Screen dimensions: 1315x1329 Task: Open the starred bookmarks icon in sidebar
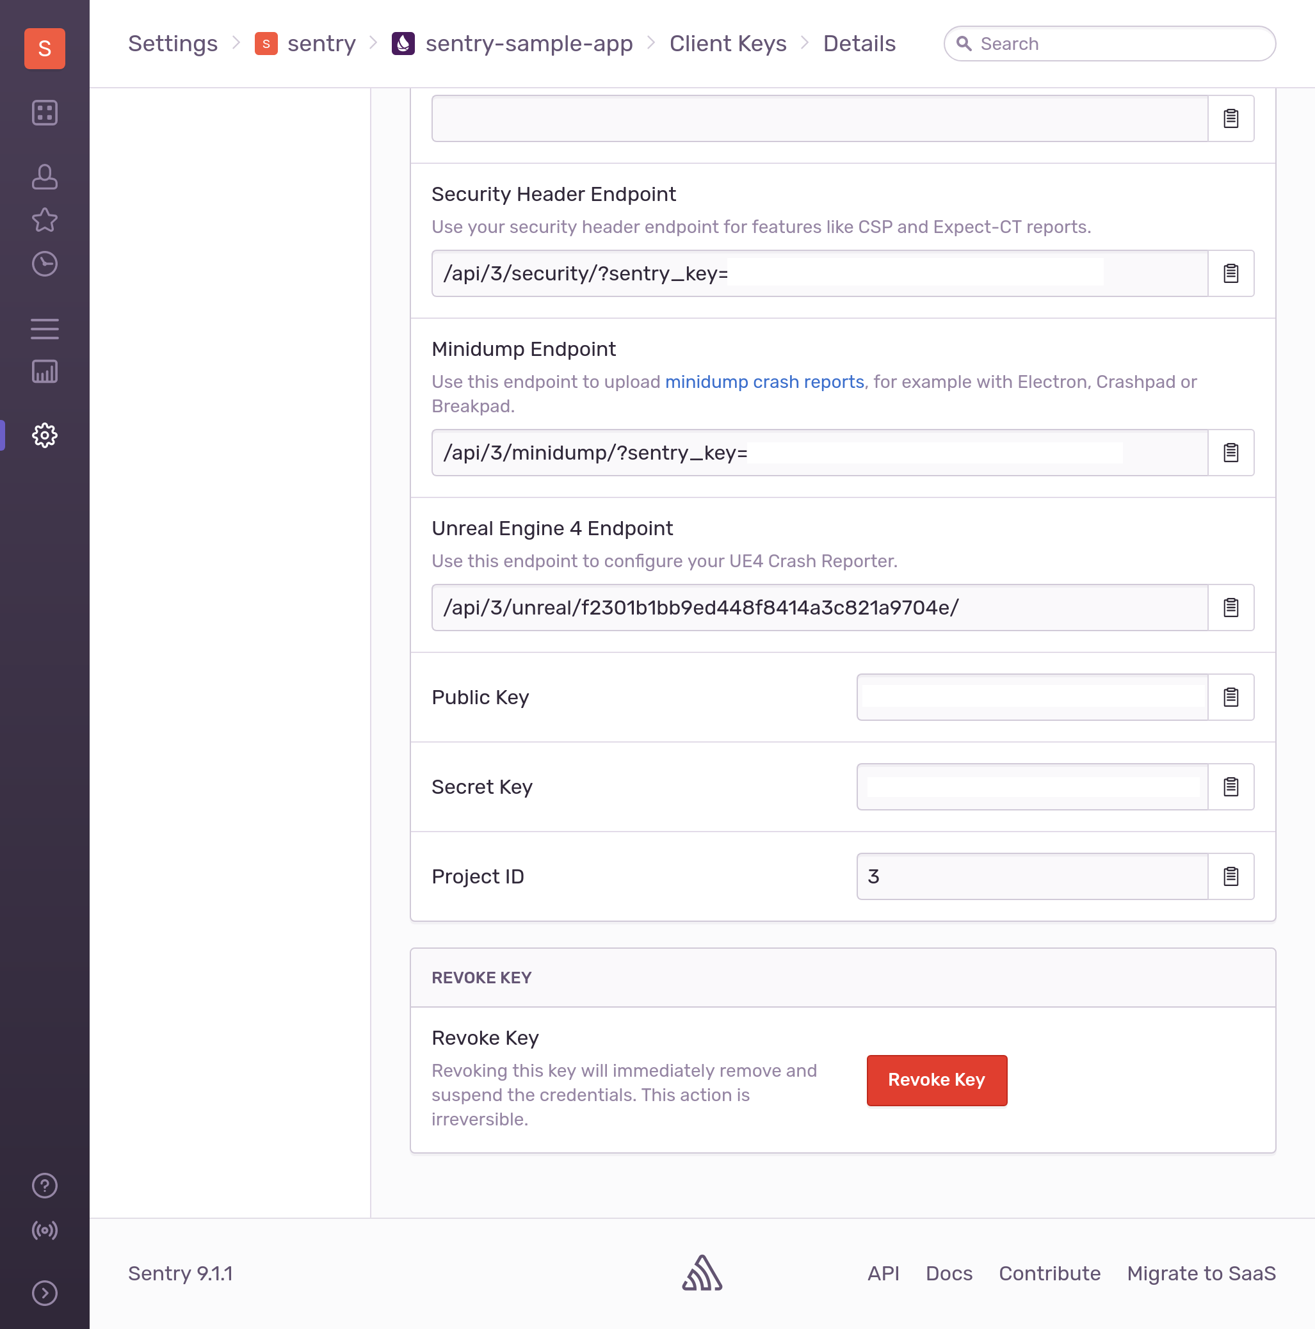[x=45, y=220]
